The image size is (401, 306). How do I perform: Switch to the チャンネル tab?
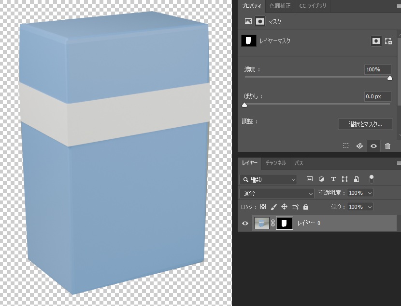275,163
